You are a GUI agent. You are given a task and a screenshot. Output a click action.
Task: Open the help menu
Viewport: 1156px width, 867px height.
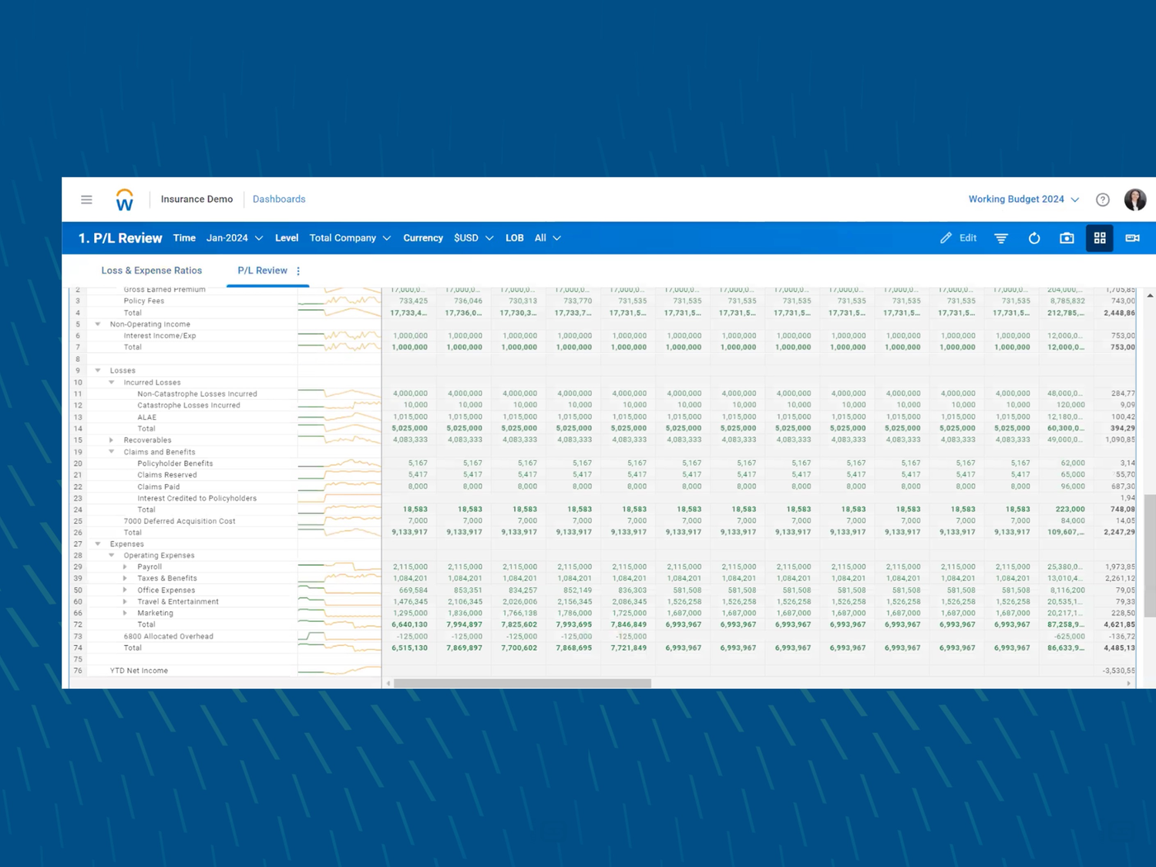pyautogui.click(x=1102, y=199)
